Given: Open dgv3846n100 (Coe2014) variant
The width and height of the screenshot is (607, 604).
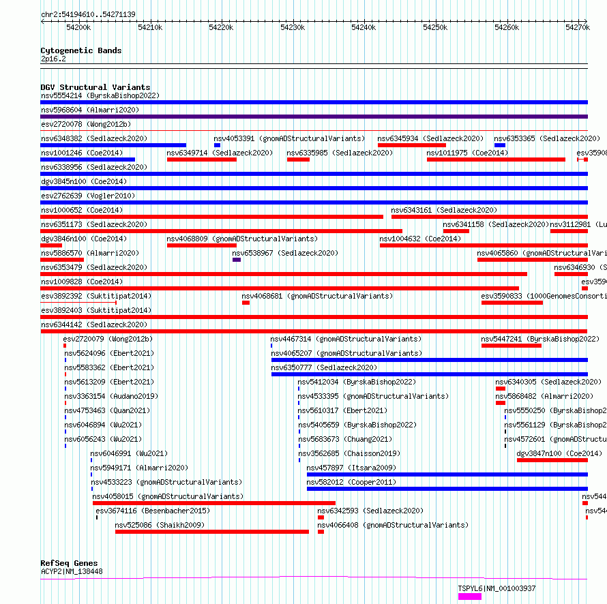Looking at the screenshot, I should (84, 239).
